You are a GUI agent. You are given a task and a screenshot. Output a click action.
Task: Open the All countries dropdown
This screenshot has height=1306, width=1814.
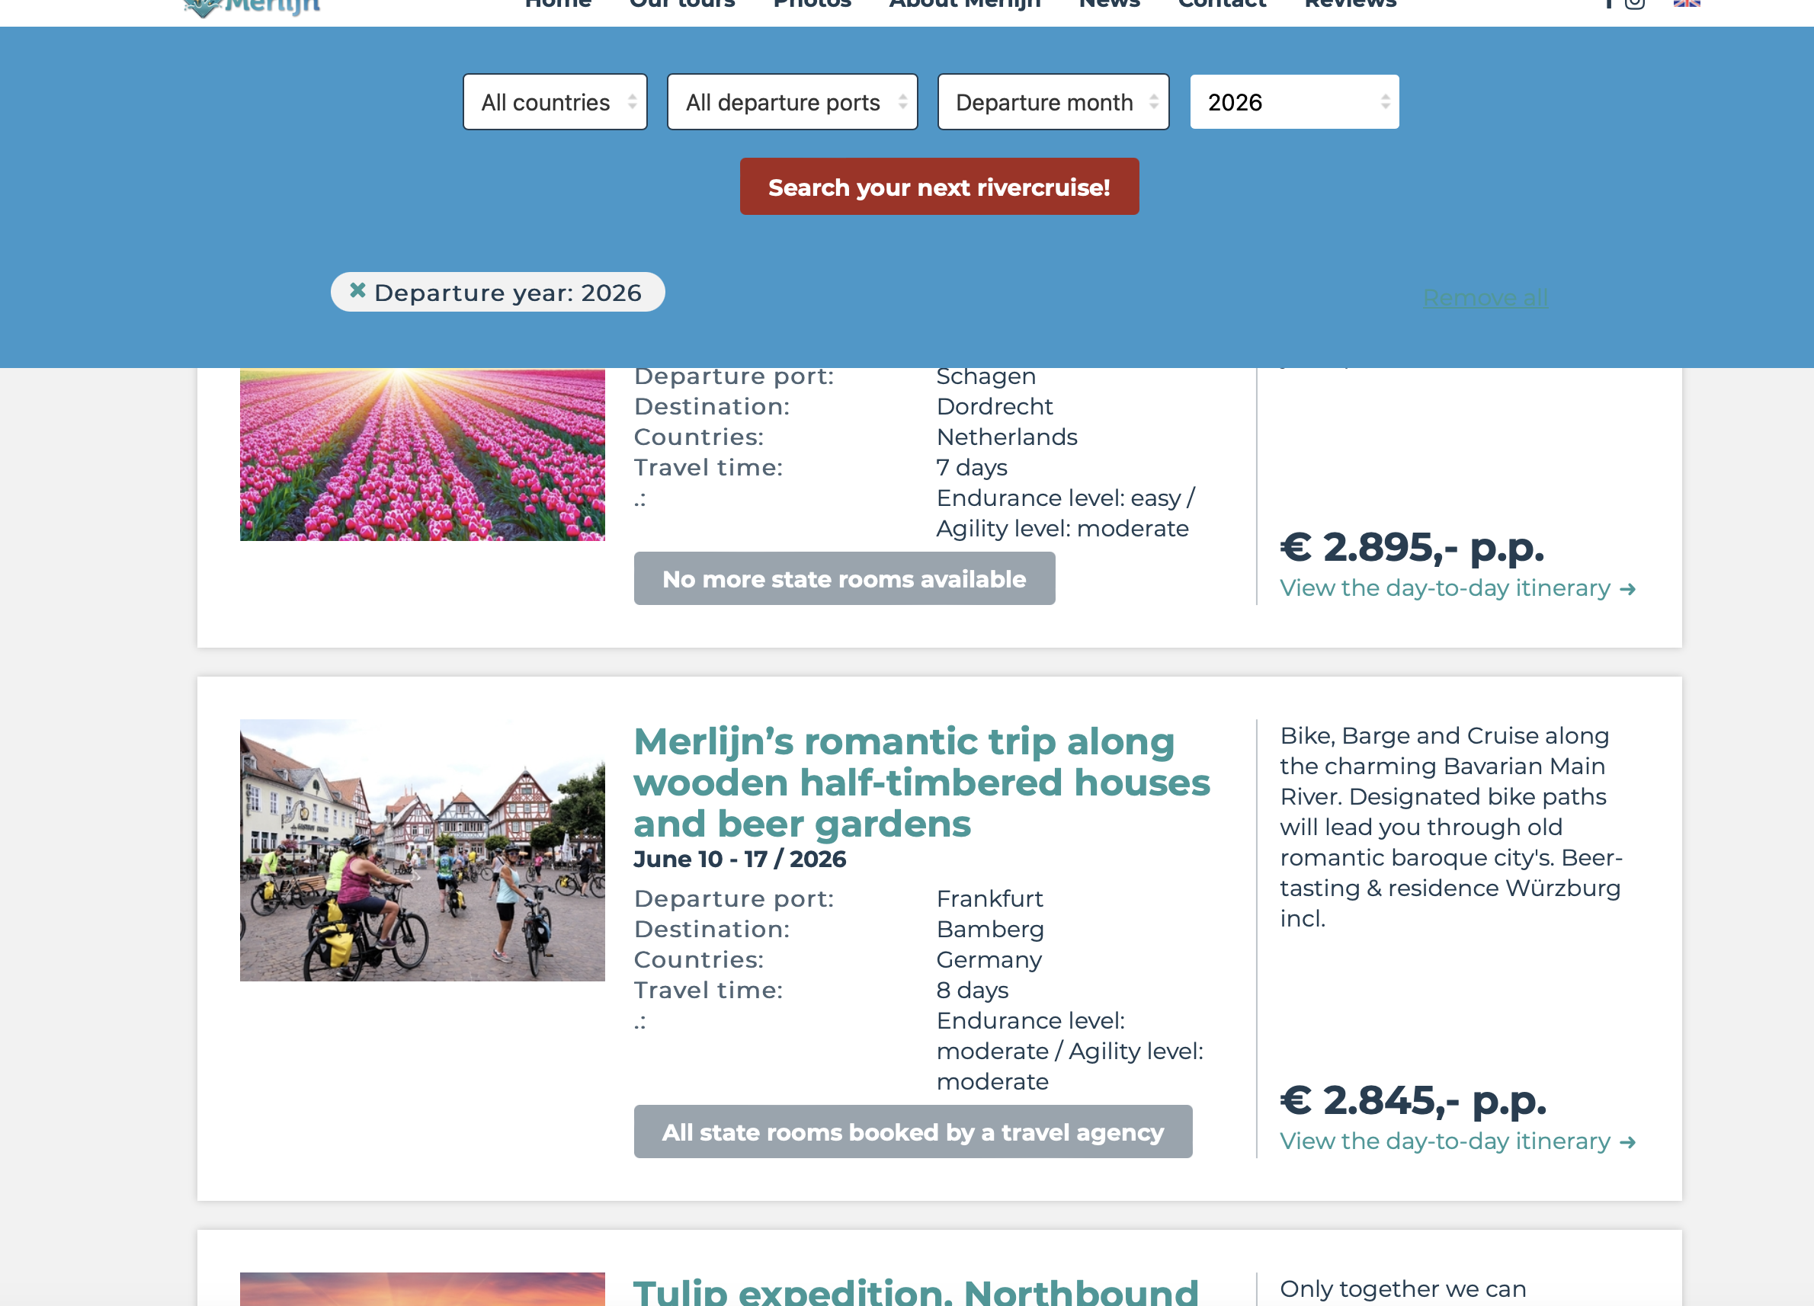pyautogui.click(x=555, y=101)
